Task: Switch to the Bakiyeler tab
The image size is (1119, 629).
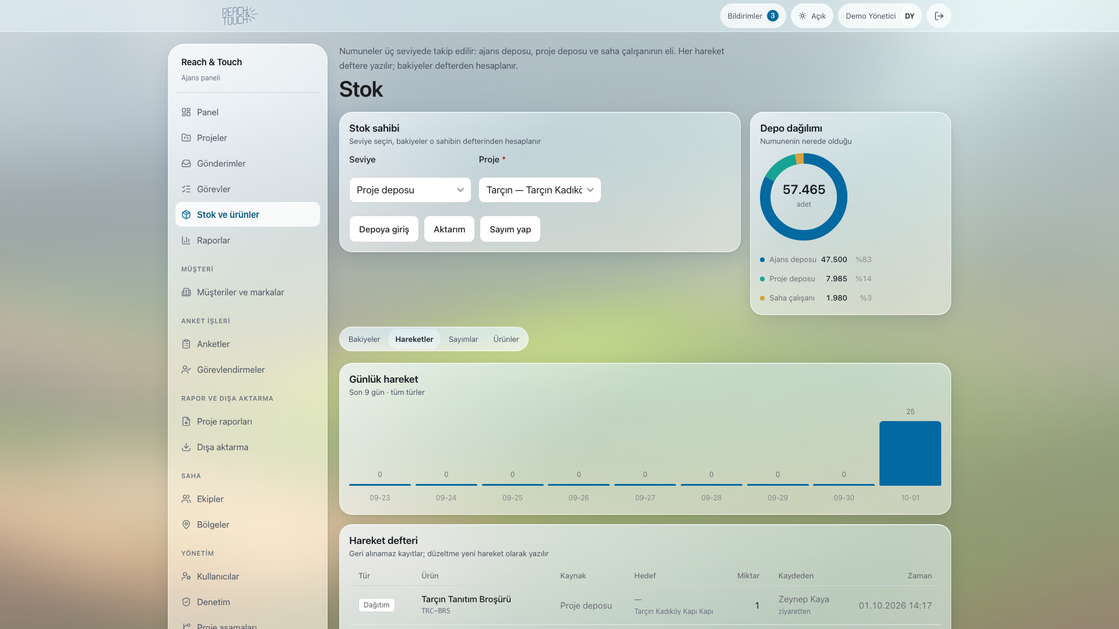Action: pyautogui.click(x=364, y=339)
